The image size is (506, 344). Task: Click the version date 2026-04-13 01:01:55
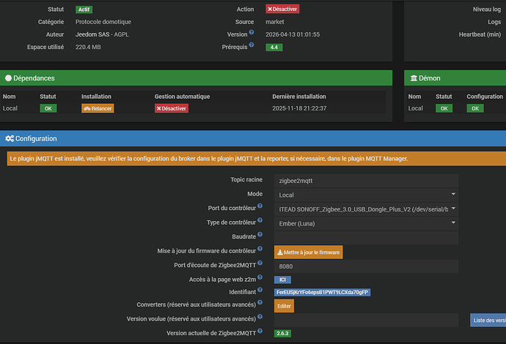(x=293, y=34)
